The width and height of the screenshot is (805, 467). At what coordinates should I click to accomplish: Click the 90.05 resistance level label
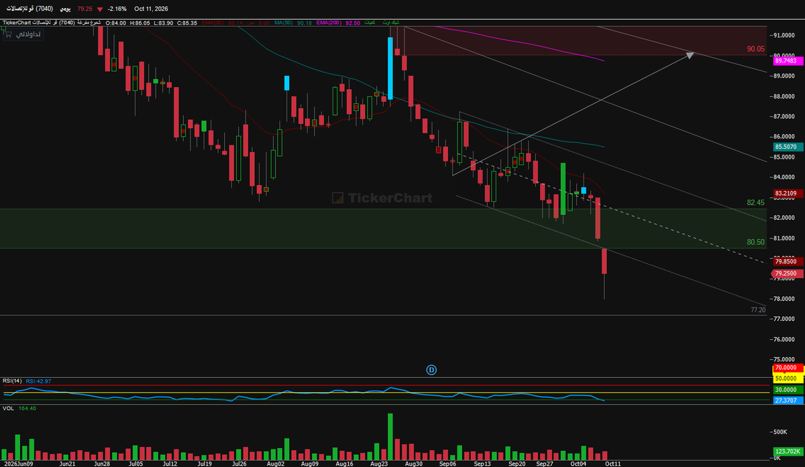point(755,49)
